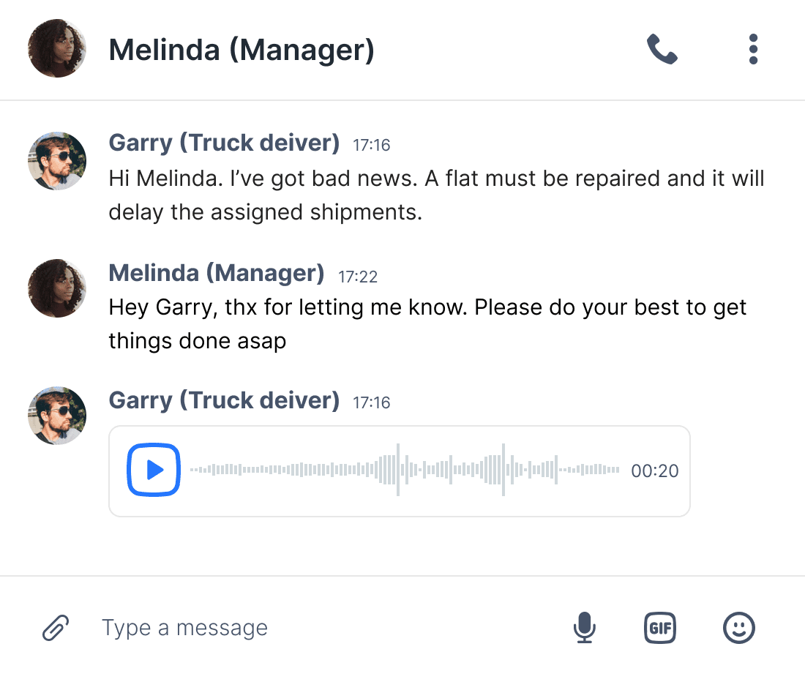Click Melinda's avatar in the chat header
805x682 pixels.
[57, 48]
